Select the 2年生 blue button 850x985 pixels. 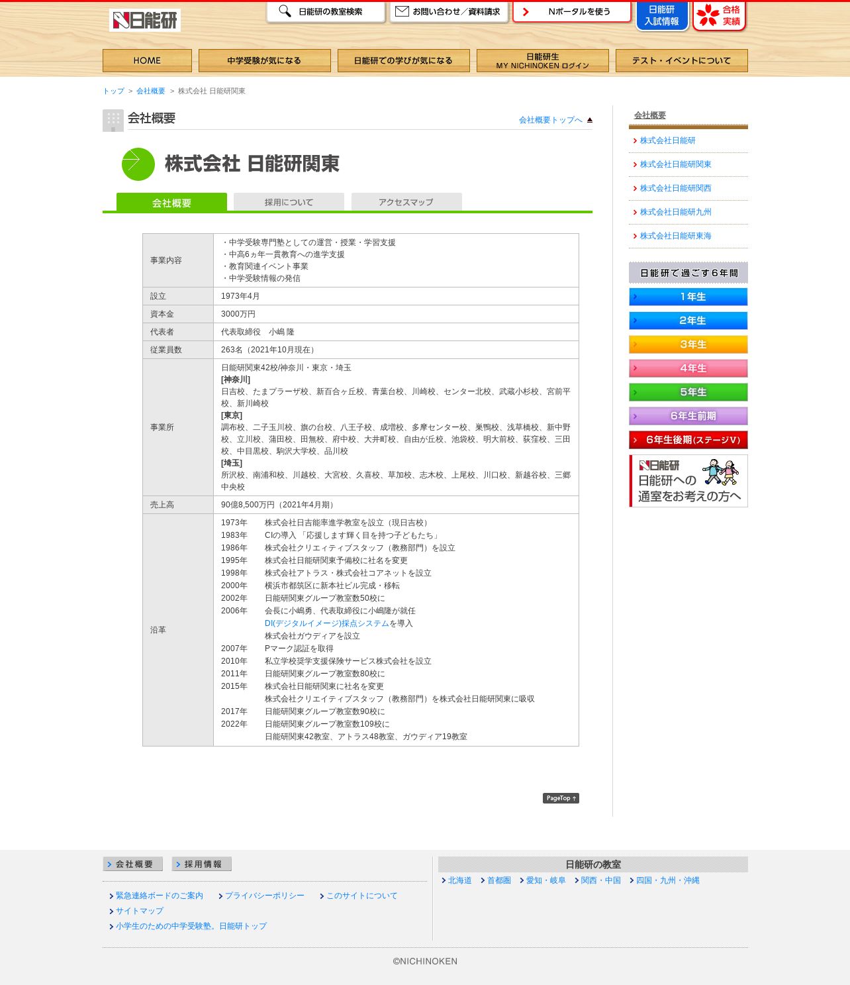(x=688, y=321)
